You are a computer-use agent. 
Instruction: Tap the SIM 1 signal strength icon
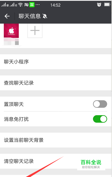point(5,5)
